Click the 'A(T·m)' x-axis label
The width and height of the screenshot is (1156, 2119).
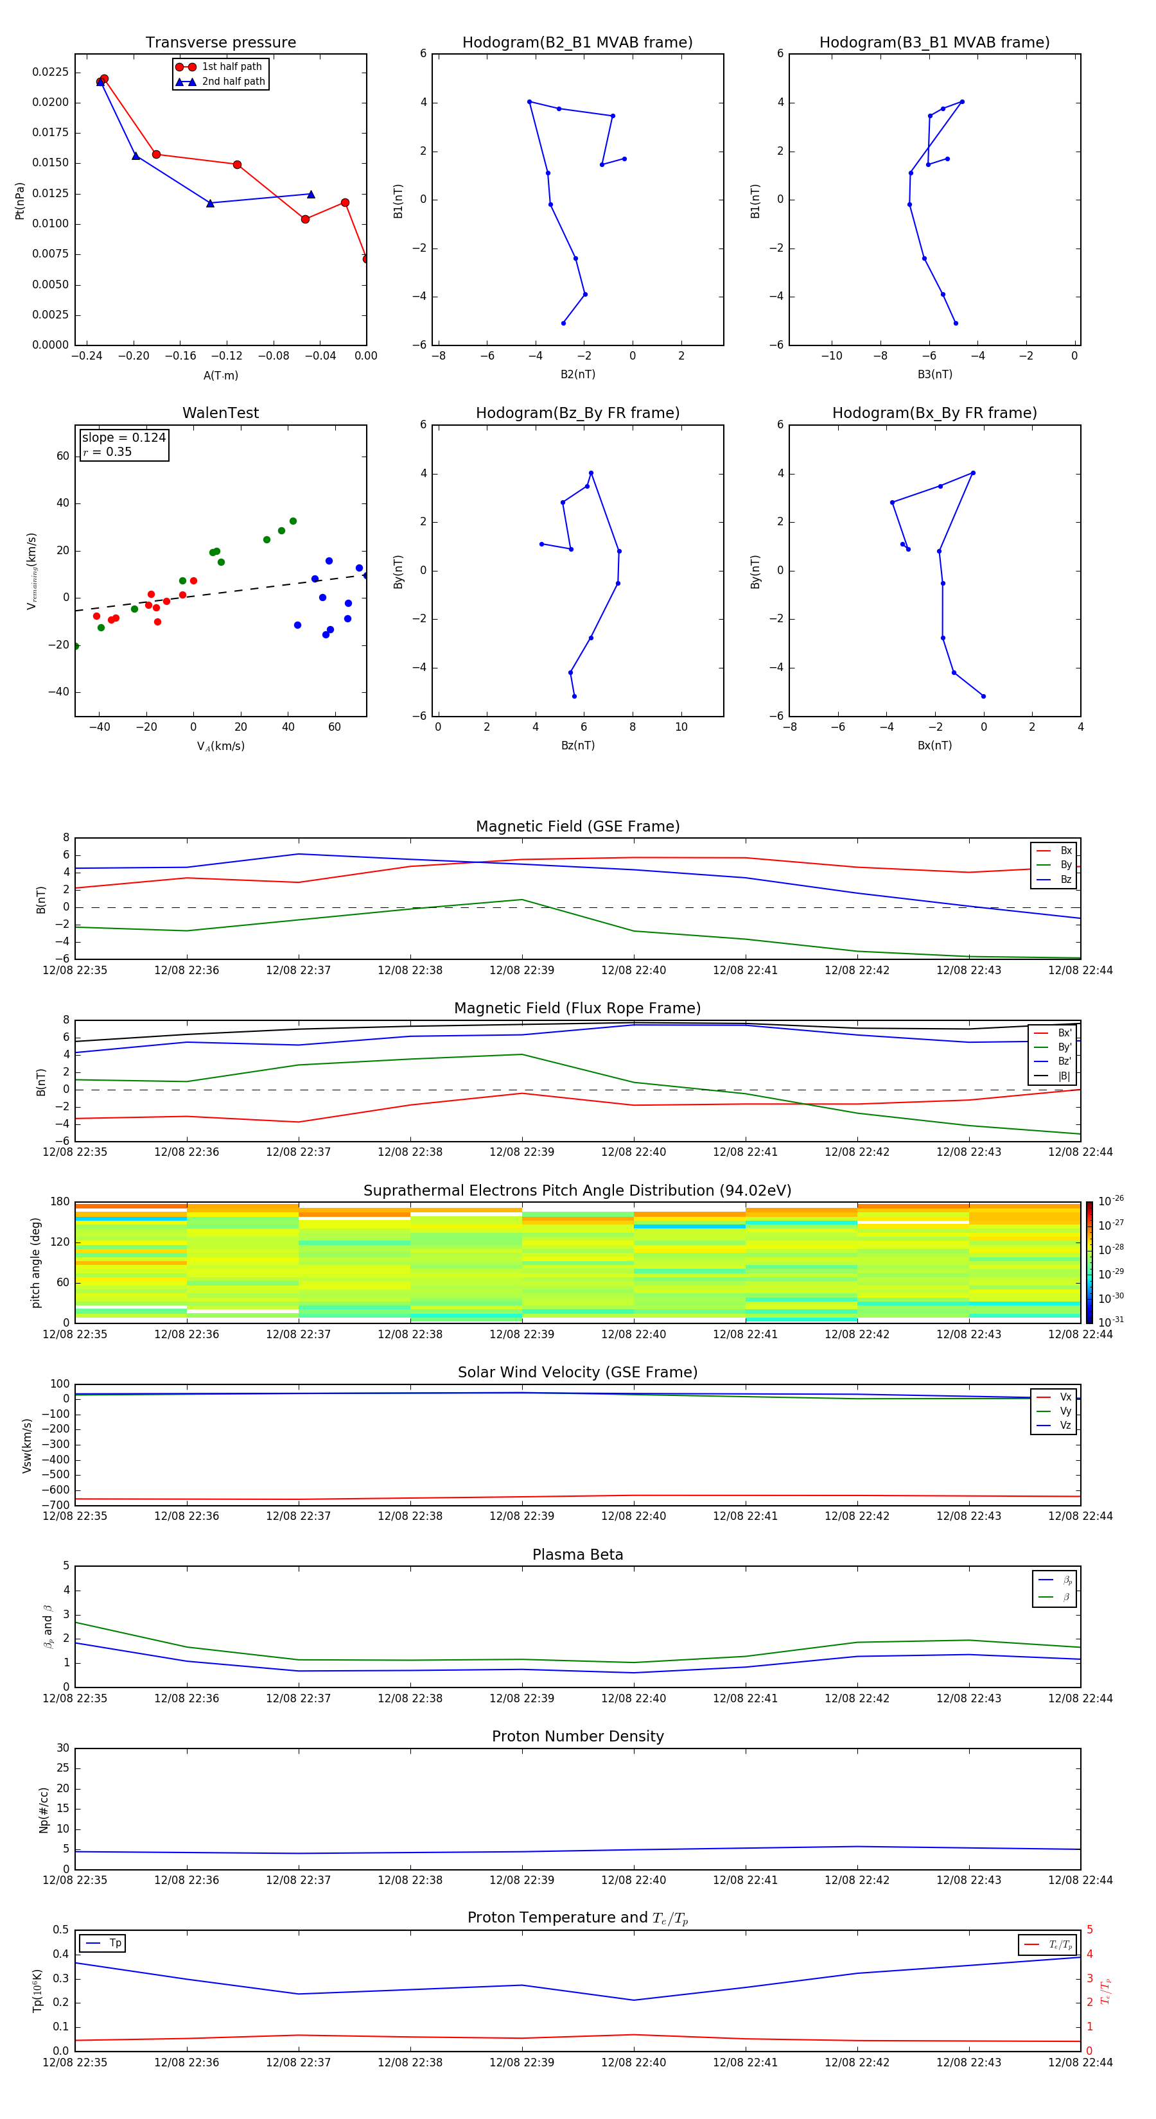(x=220, y=376)
